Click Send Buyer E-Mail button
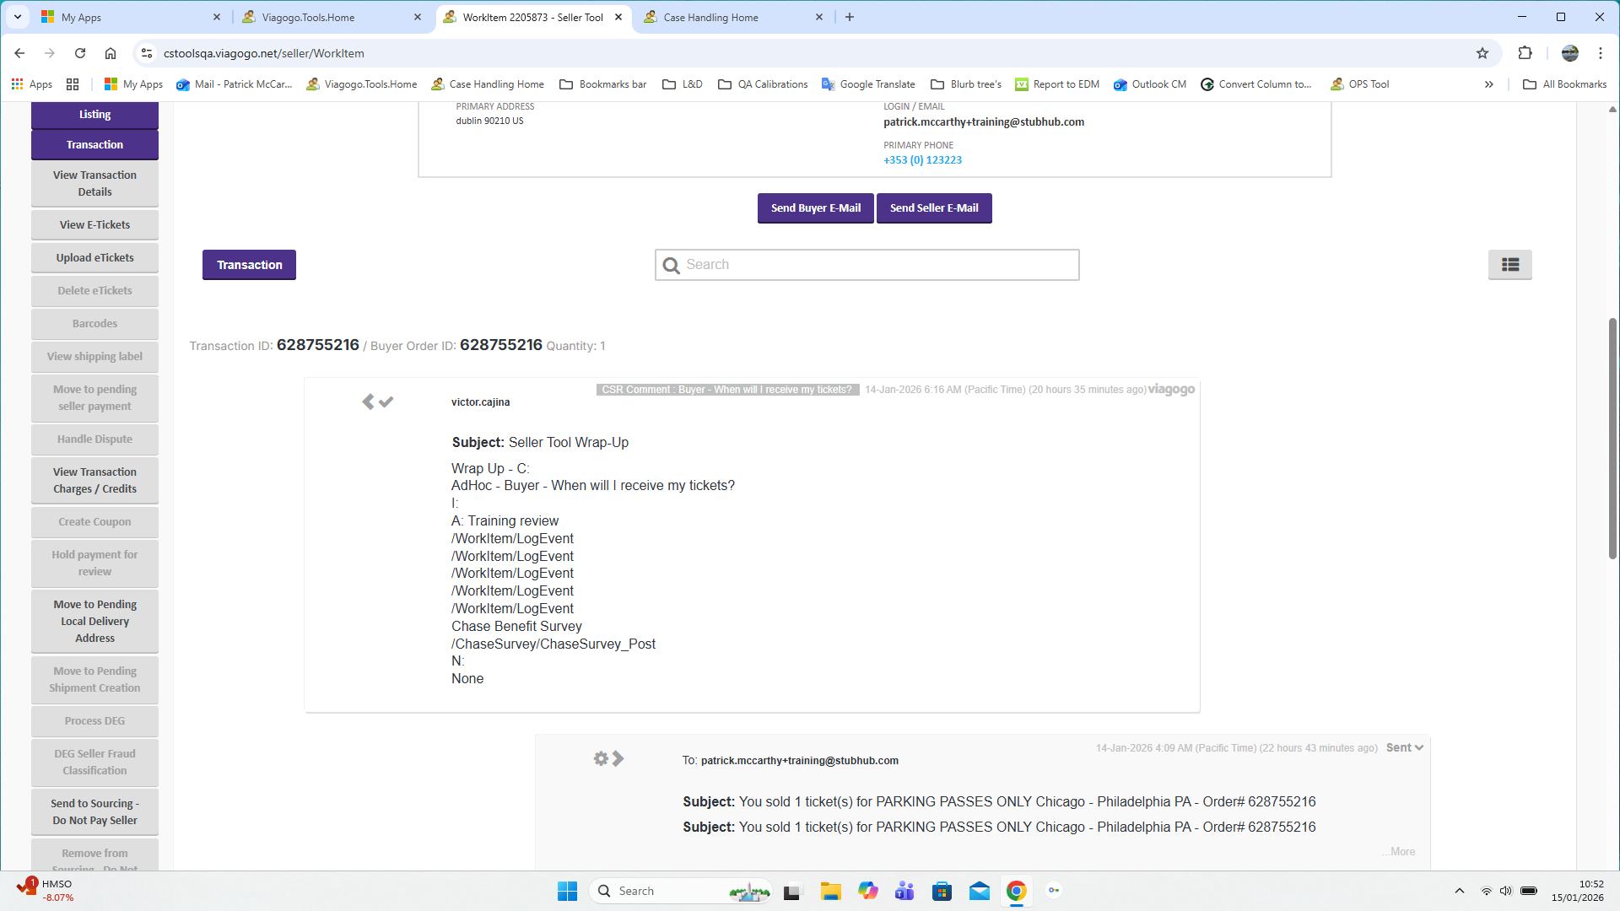 [x=815, y=208]
